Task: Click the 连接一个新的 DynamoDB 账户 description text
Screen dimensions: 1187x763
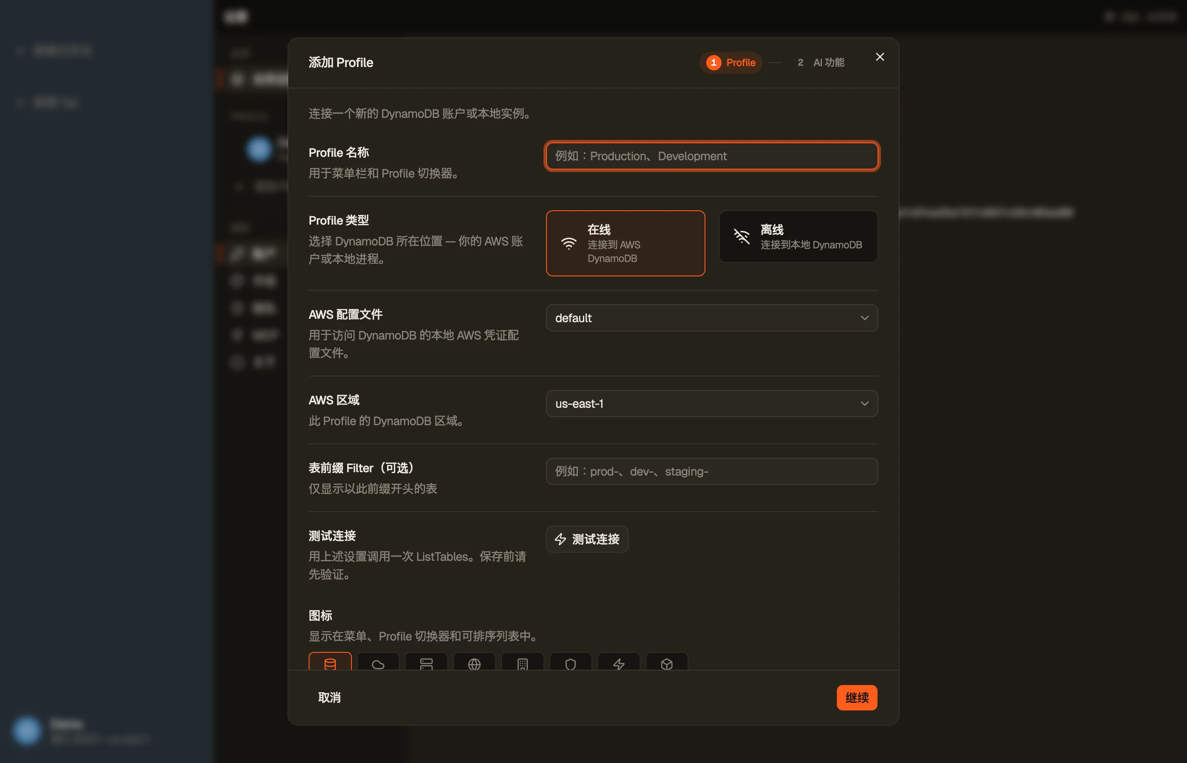Action: coord(421,114)
